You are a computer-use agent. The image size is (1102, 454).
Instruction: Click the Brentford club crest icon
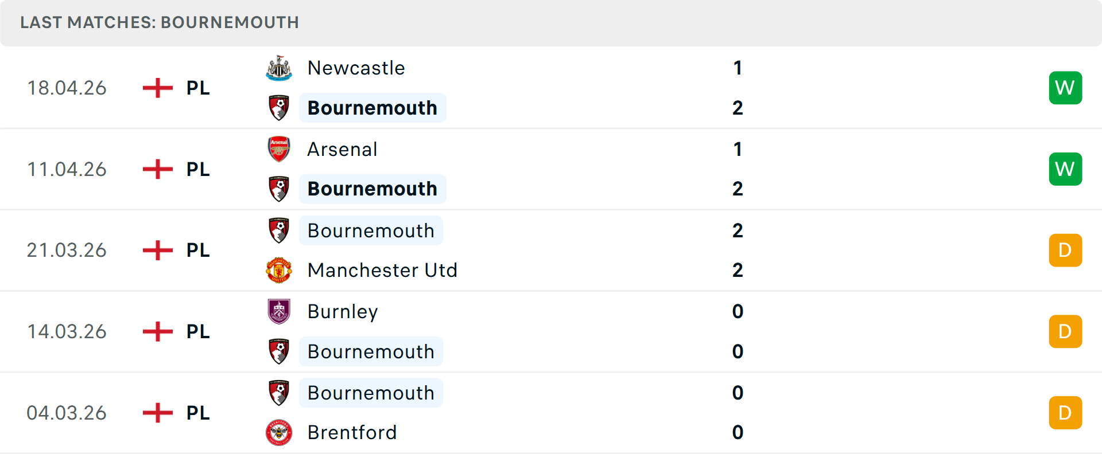[279, 432]
